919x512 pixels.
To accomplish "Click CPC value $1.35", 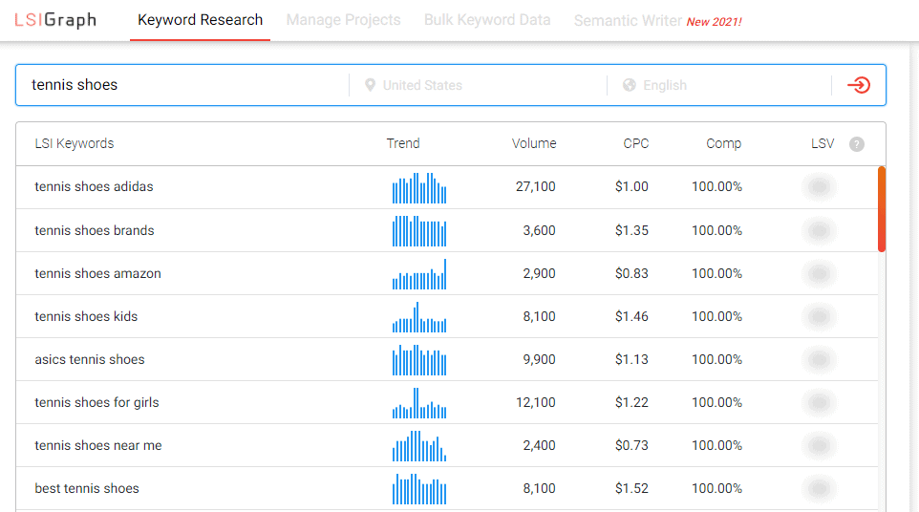I will point(631,230).
